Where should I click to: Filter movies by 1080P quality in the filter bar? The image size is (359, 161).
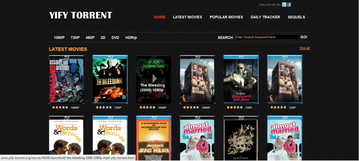tap(59, 38)
